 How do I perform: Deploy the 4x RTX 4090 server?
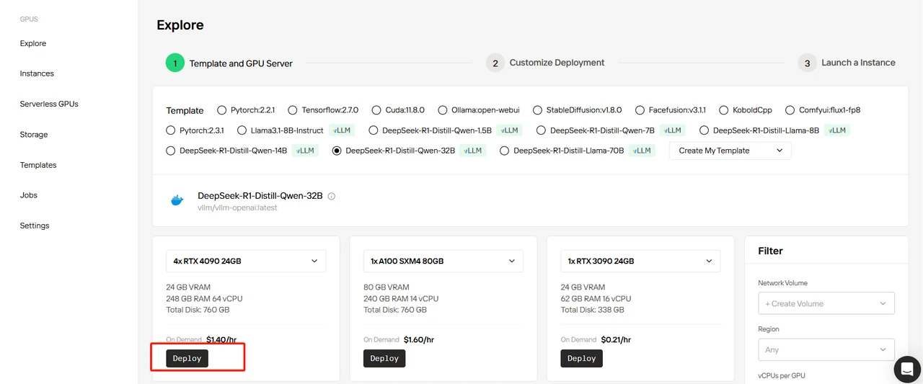pos(187,358)
